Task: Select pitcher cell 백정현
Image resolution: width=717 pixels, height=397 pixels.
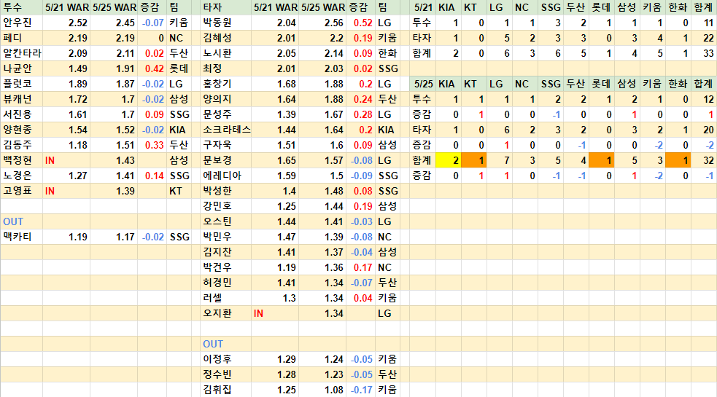Action: point(21,160)
